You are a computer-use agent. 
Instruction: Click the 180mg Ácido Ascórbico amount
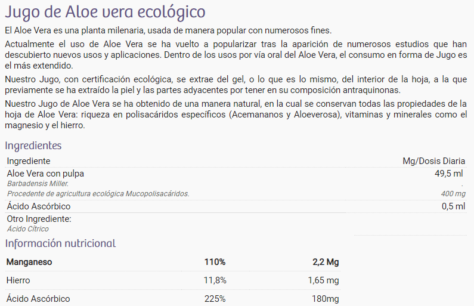[x=326, y=299]
